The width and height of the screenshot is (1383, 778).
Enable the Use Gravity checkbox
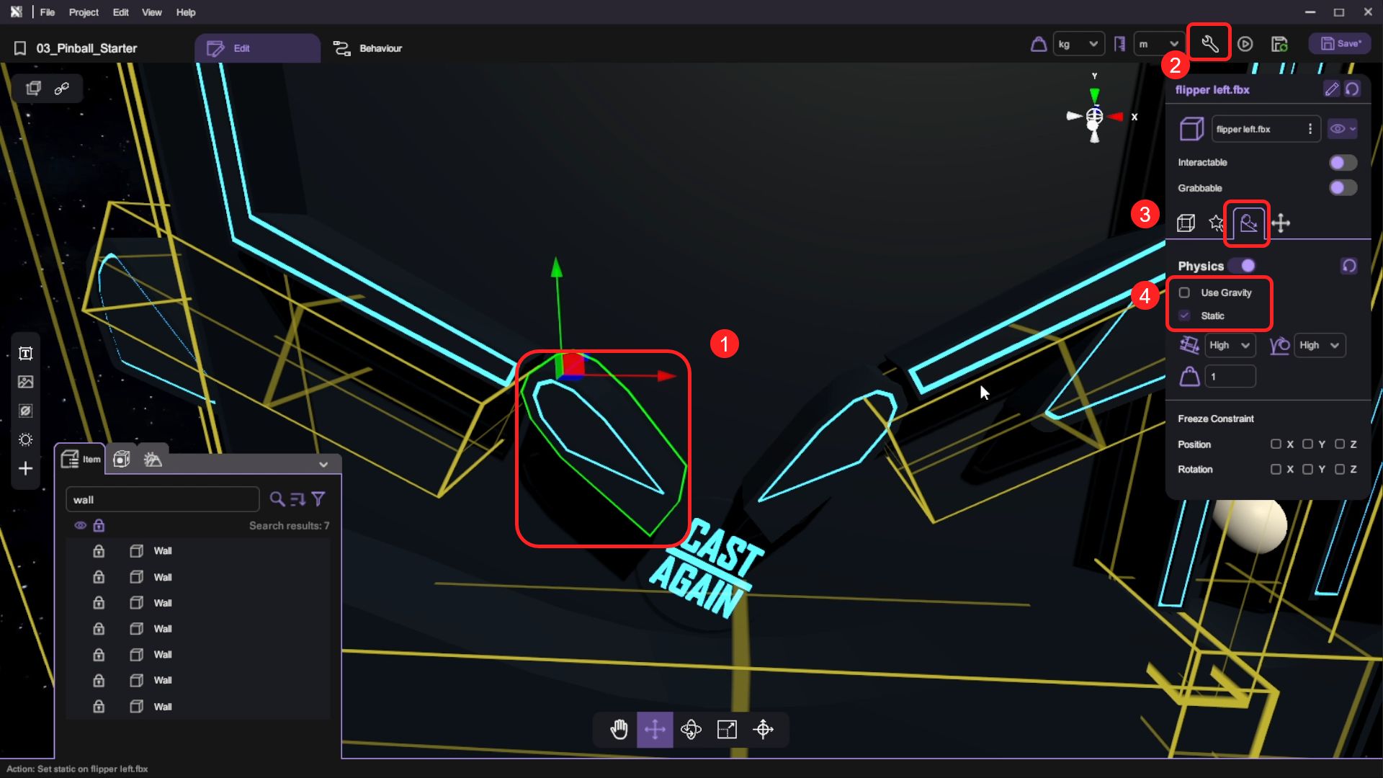[1184, 292]
